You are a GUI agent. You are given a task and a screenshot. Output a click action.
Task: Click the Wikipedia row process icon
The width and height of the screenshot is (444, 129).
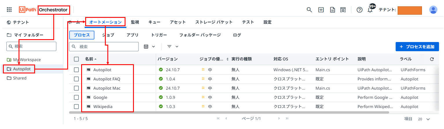[x=88, y=107]
